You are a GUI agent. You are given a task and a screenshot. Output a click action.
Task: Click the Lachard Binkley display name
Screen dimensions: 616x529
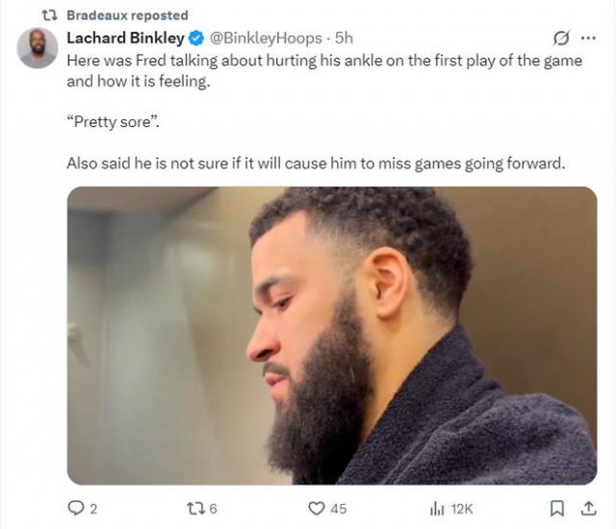(124, 38)
